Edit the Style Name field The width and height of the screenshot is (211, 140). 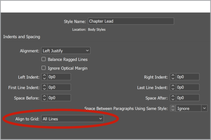[x=131, y=21]
